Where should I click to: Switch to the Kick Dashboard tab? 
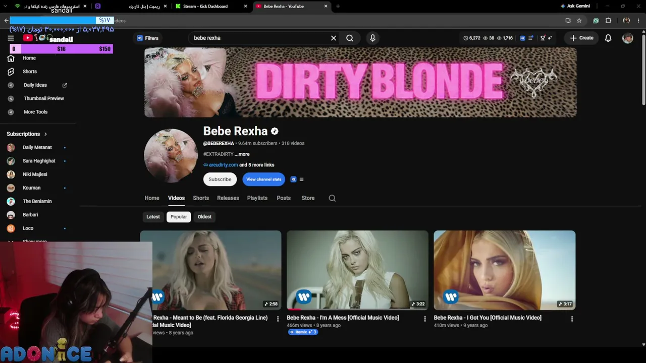click(x=205, y=6)
